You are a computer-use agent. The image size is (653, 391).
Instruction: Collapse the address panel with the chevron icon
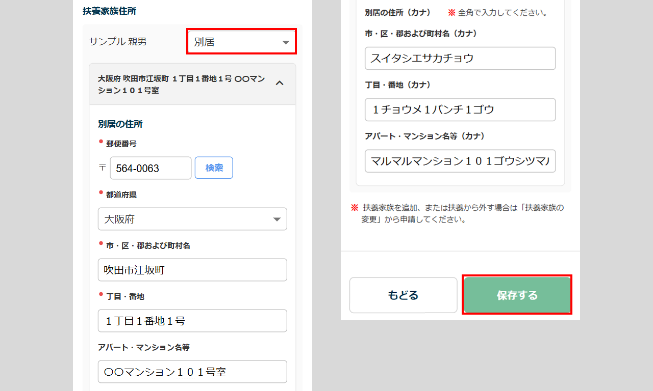pyautogui.click(x=279, y=83)
